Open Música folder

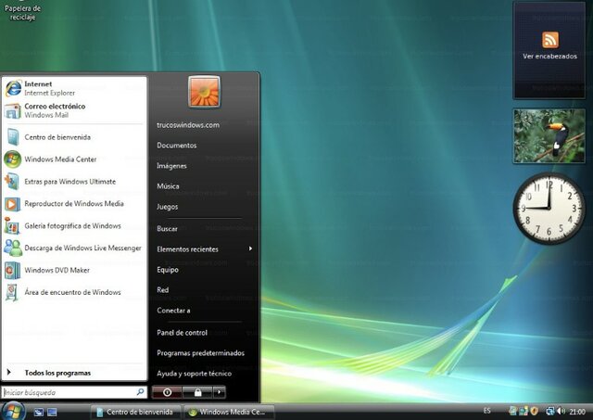point(168,186)
